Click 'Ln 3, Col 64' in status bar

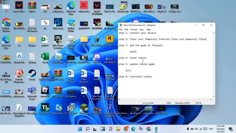(148, 103)
